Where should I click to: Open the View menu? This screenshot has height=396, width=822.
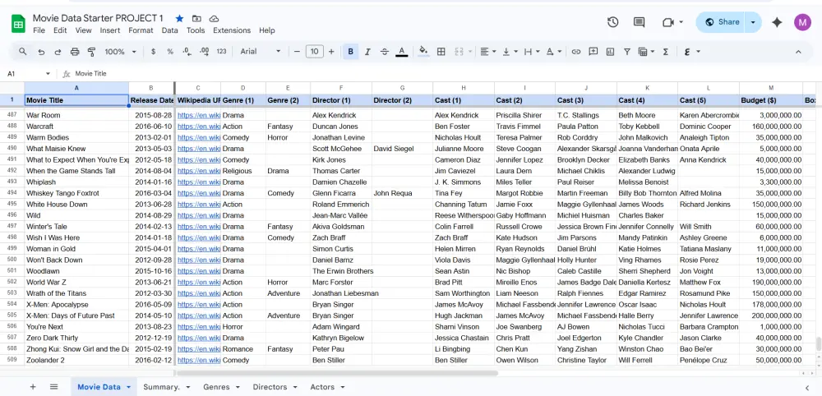click(x=83, y=30)
